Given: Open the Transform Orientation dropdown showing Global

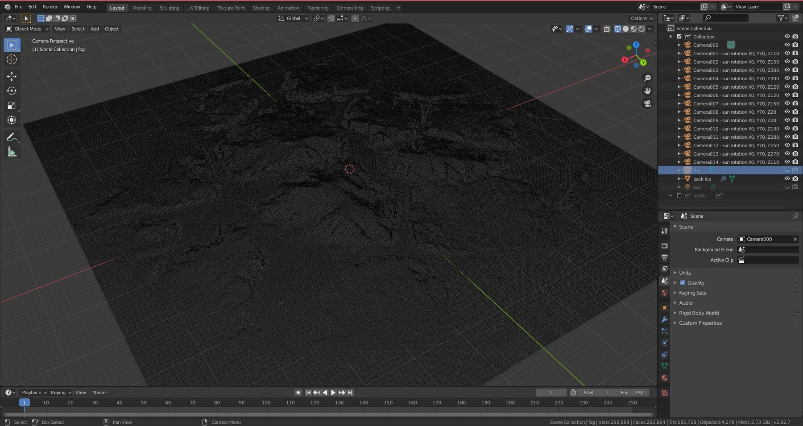Looking at the screenshot, I should [293, 18].
